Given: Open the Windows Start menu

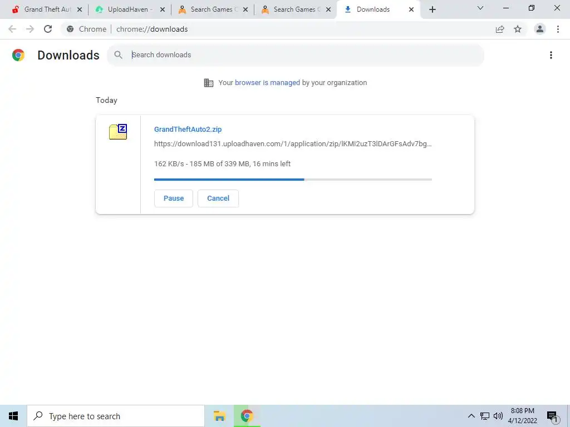Looking at the screenshot, I should 13,416.
